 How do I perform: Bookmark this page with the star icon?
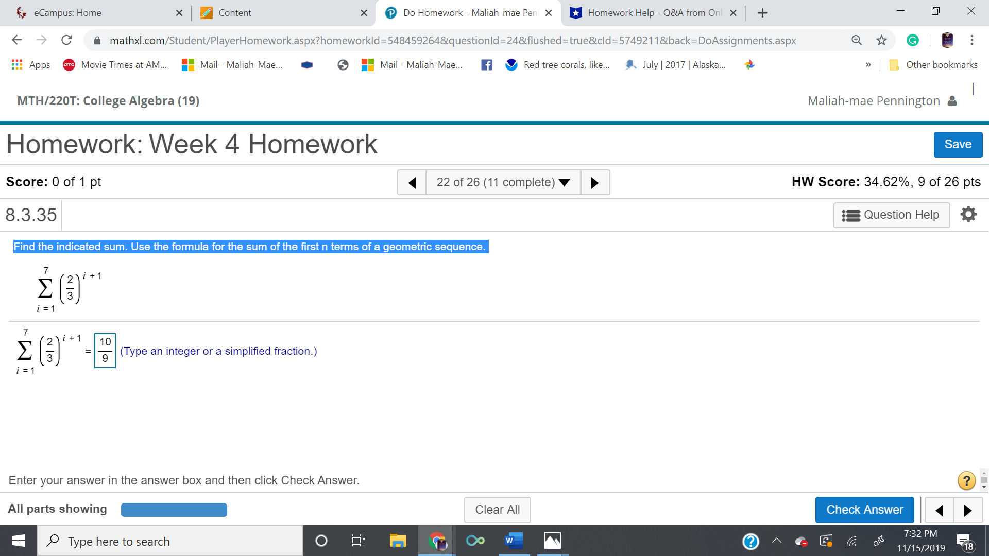pos(881,40)
